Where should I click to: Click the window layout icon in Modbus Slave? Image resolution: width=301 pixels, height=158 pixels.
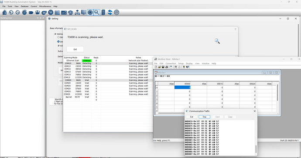[x=171, y=67]
